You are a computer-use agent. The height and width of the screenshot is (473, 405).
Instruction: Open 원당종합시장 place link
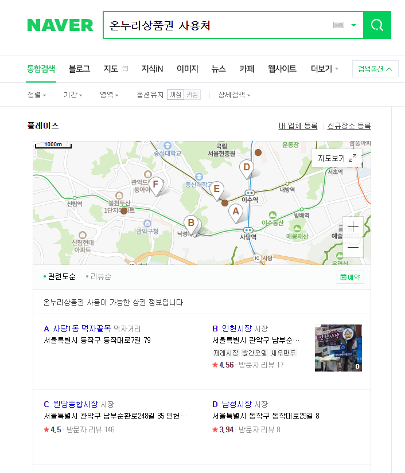click(x=76, y=404)
